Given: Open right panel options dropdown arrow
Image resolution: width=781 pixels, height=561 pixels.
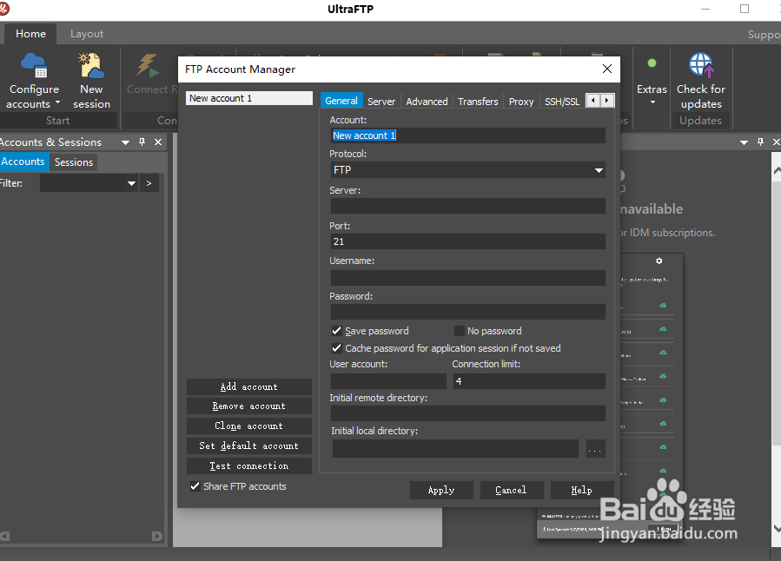Looking at the screenshot, I should (x=744, y=142).
